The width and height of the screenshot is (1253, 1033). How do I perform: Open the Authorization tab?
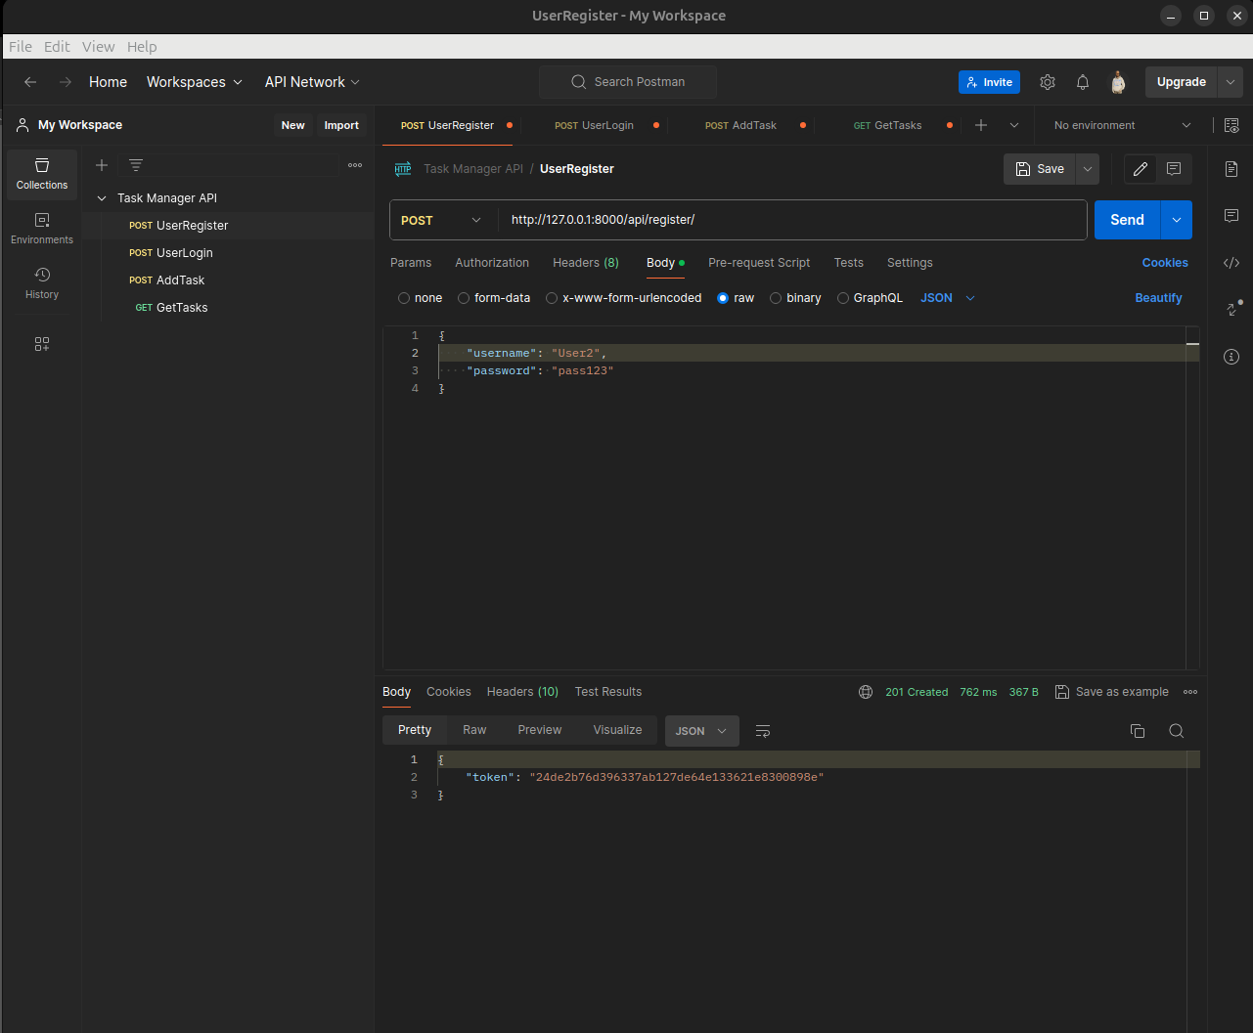tap(492, 263)
